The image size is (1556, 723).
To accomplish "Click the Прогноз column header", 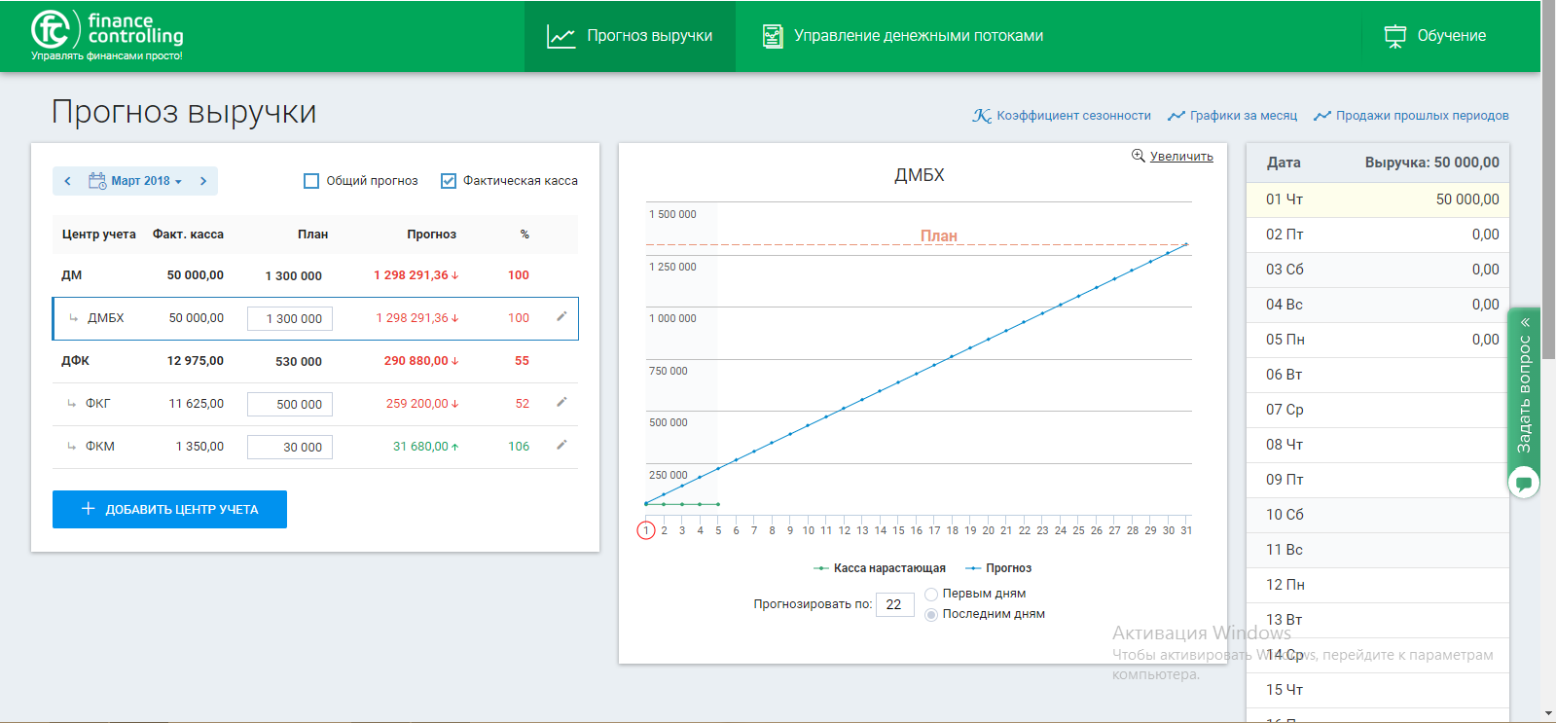I will [432, 235].
